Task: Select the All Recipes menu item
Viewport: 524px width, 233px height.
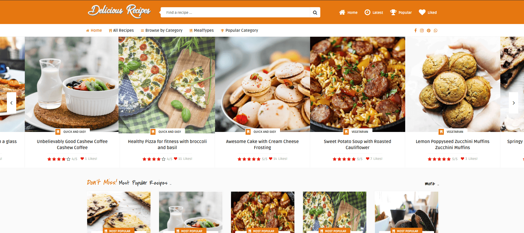Action: [x=121, y=30]
